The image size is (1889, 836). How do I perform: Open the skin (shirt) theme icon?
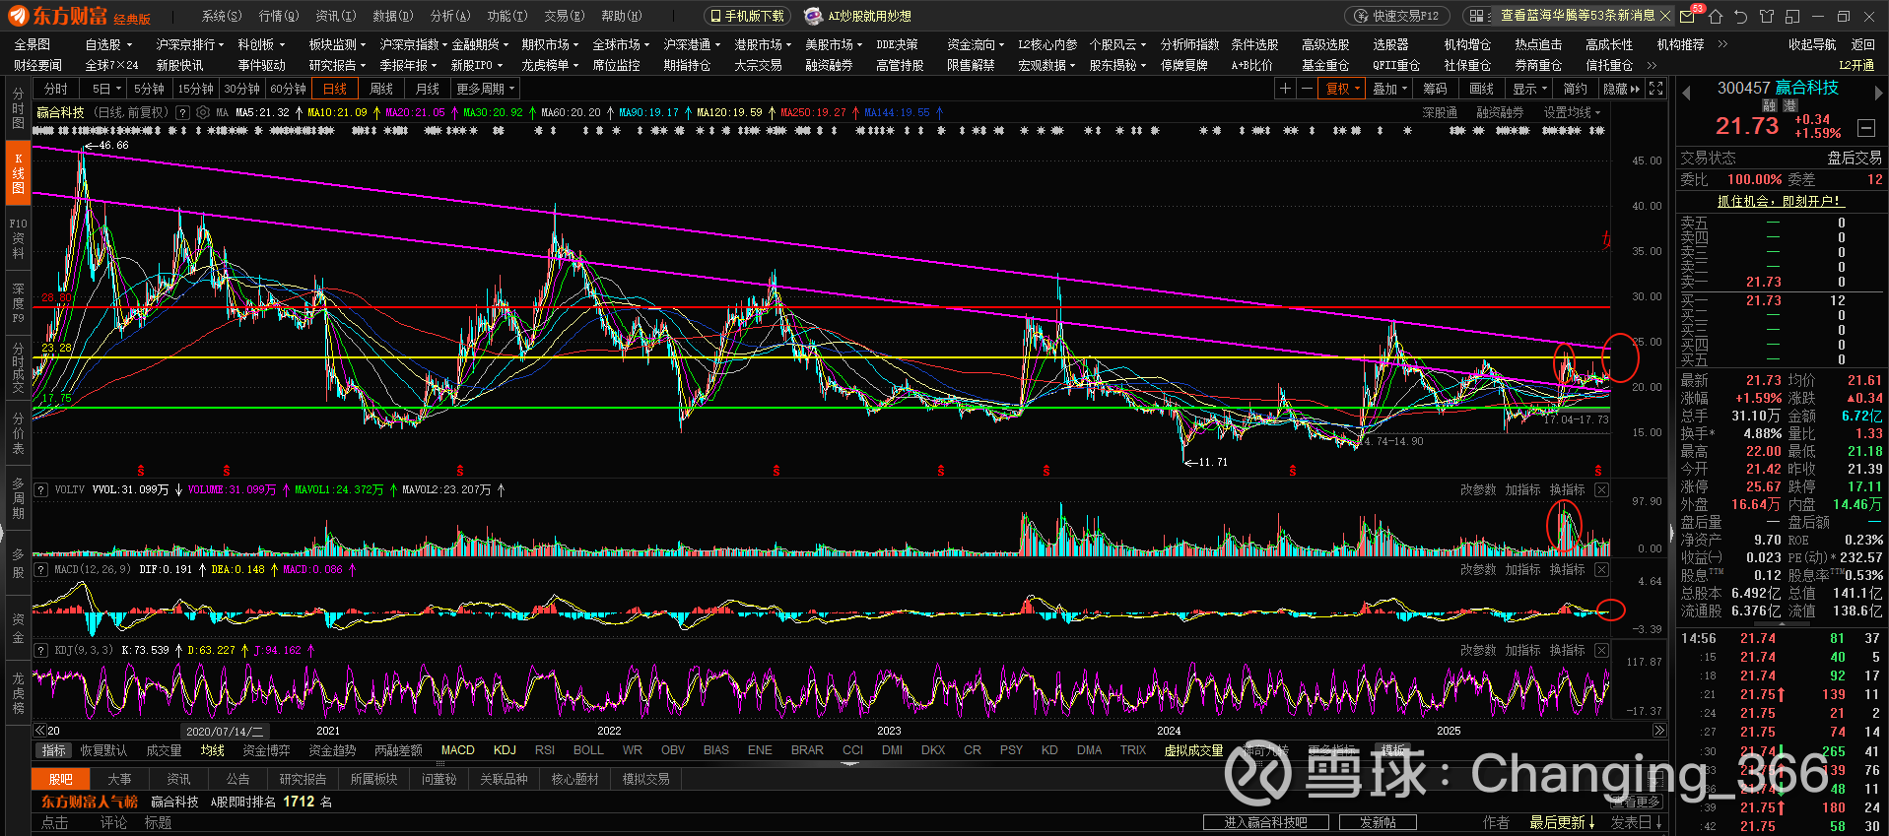coord(1767,16)
